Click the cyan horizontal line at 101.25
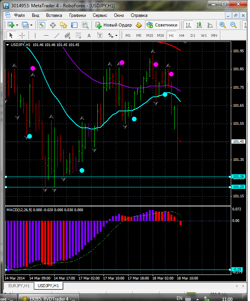This screenshot has width=250, height=301. tap(115, 177)
